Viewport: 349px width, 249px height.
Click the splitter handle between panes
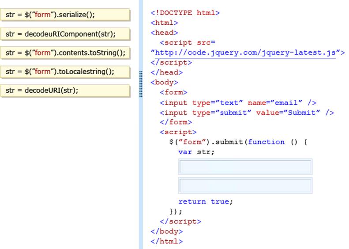point(141,84)
